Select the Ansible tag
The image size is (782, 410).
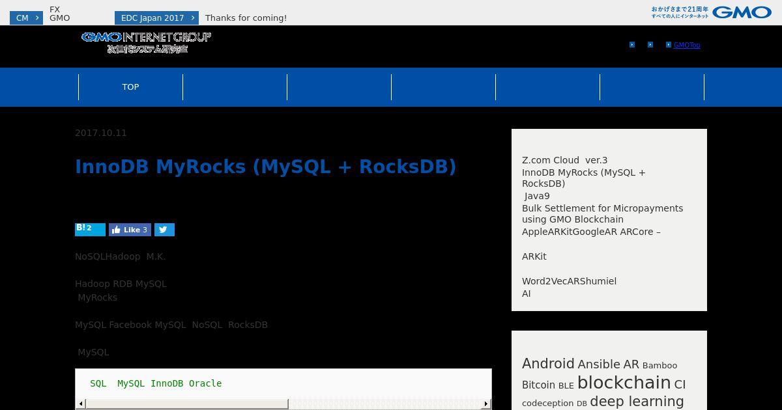pyautogui.click(x=599, y=364)
